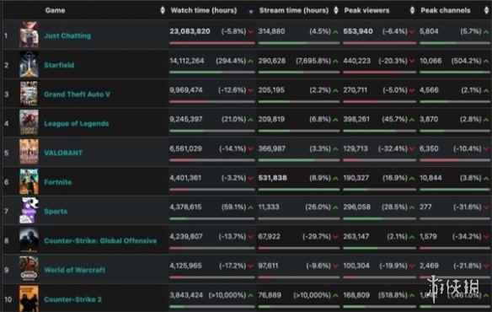Sort by Peak channels column arrows
Viewport: 492px width, 312px height.
click(x=486, y=10)
